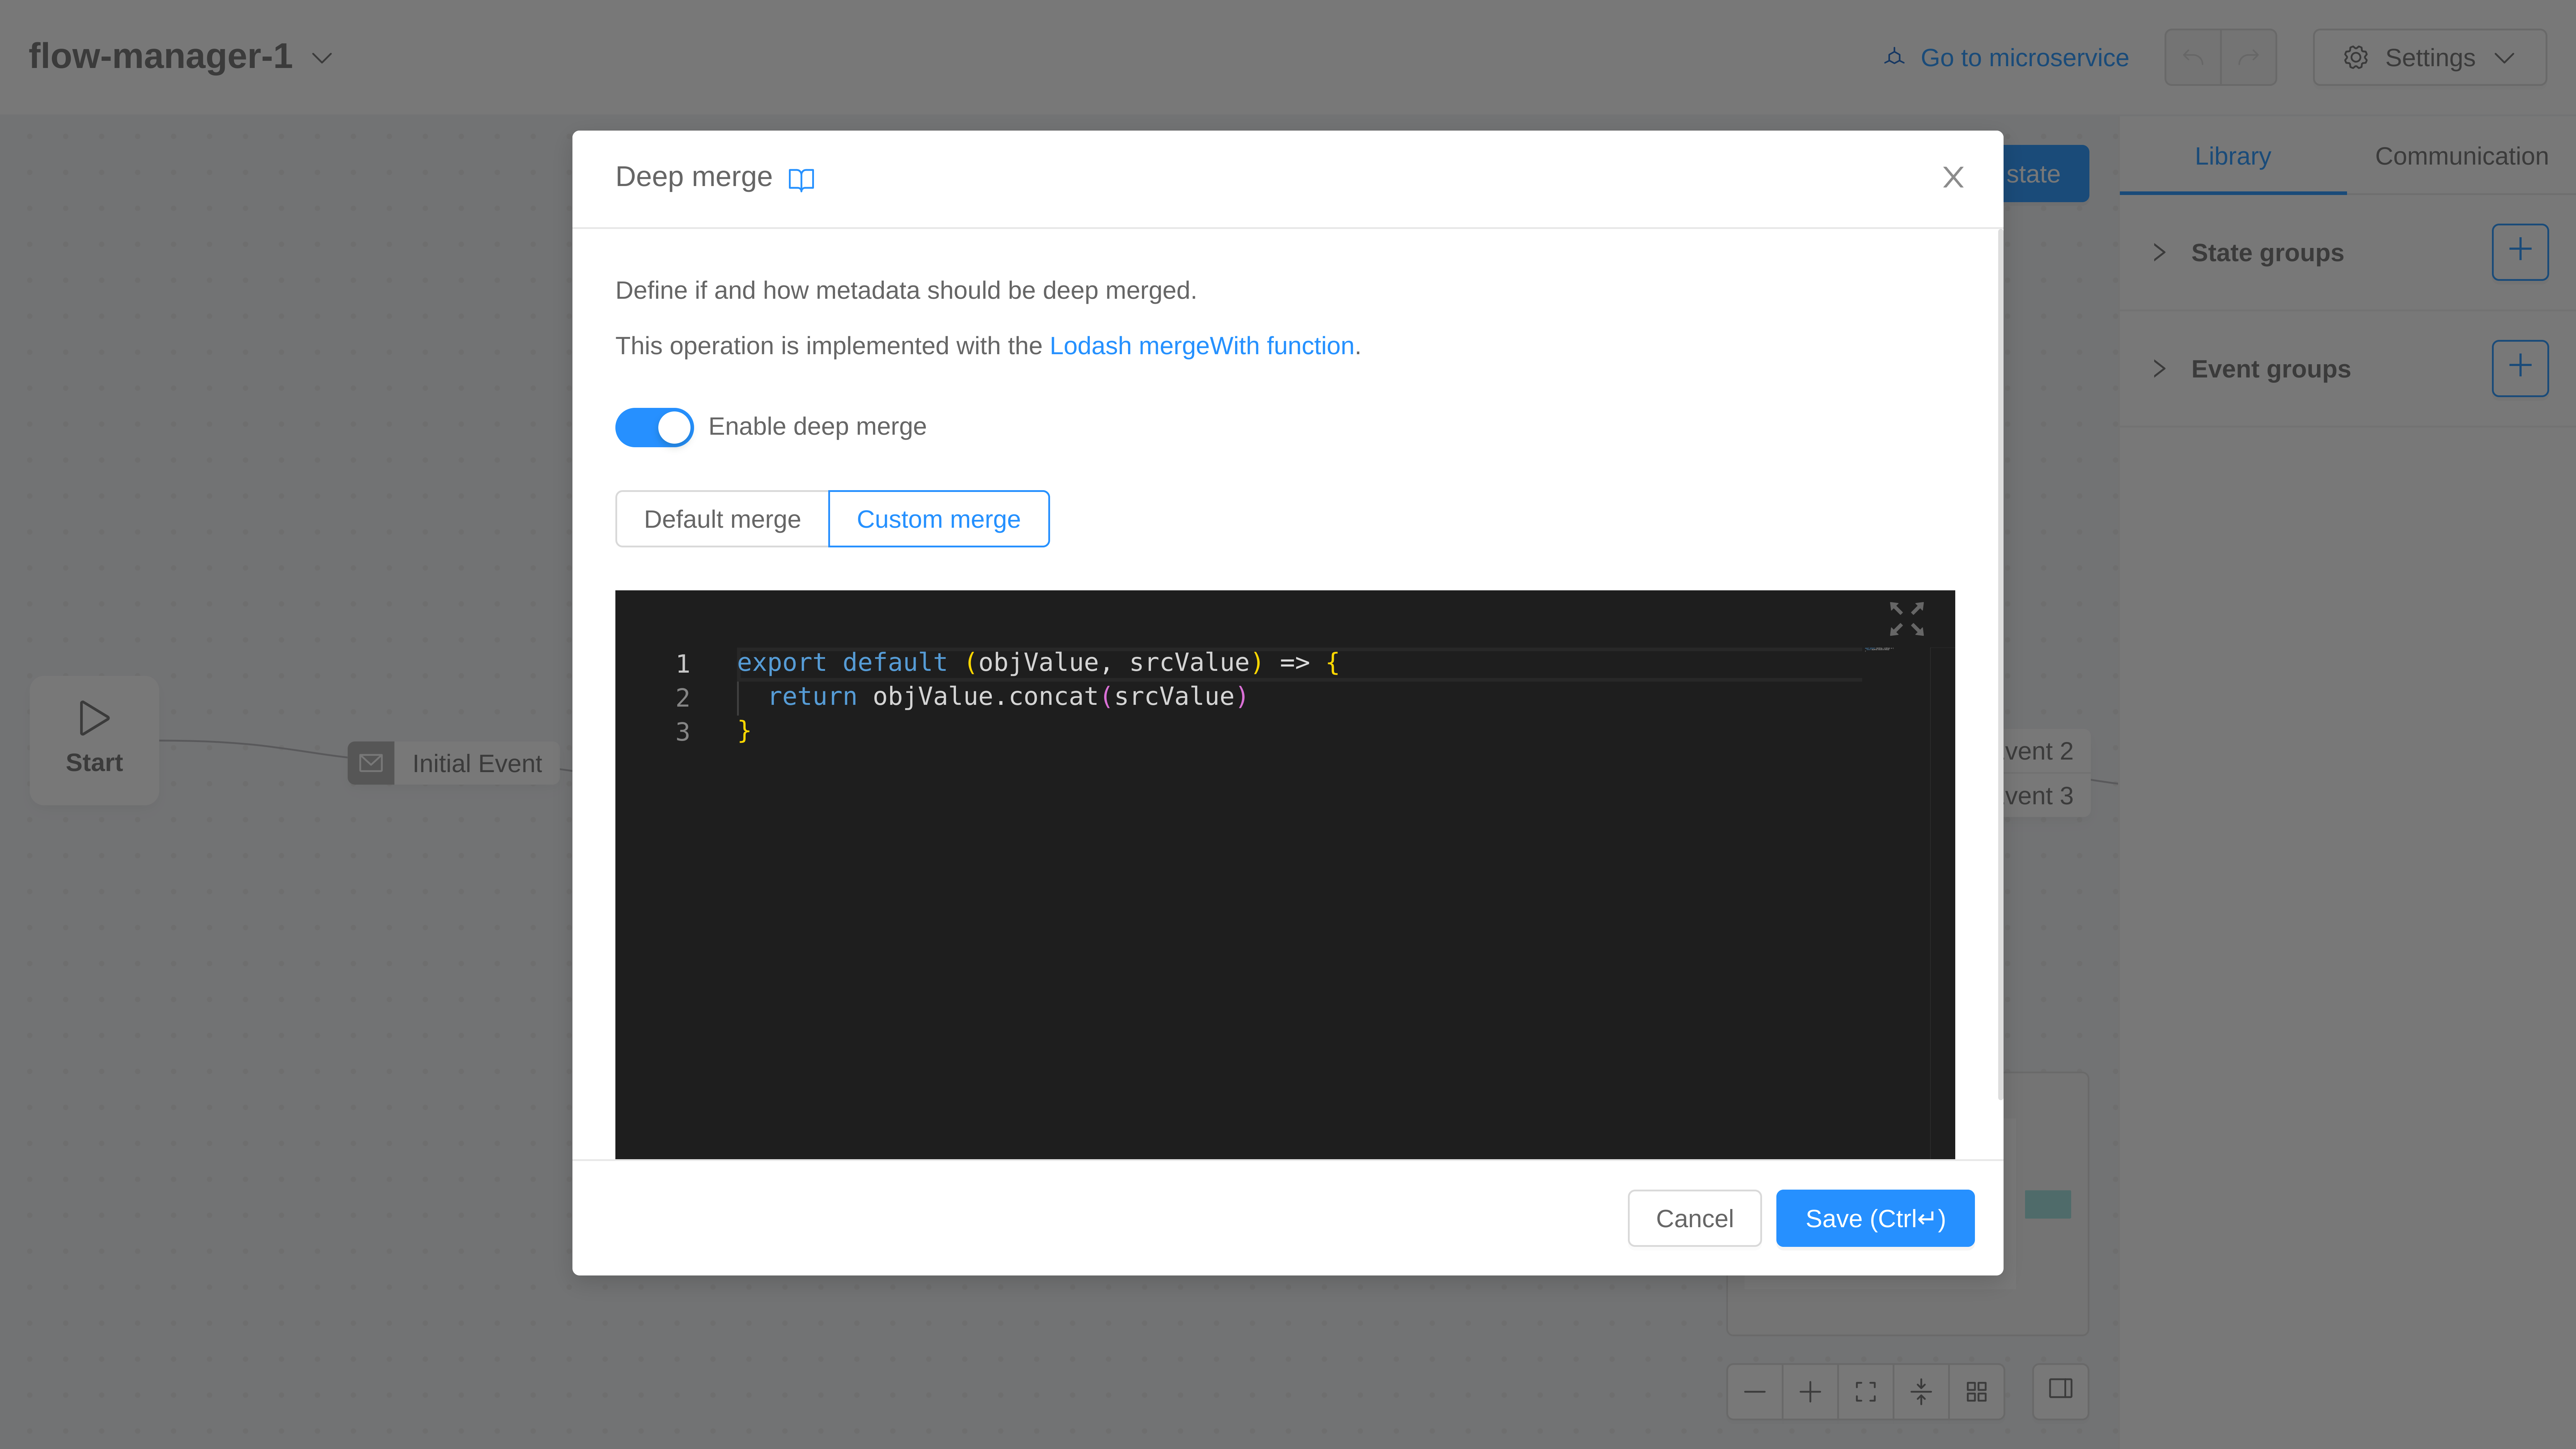Disable the Enable deep merge switch
Image resolution: width=2576 pixels, height=1449 pixels.
pos(654,427)
